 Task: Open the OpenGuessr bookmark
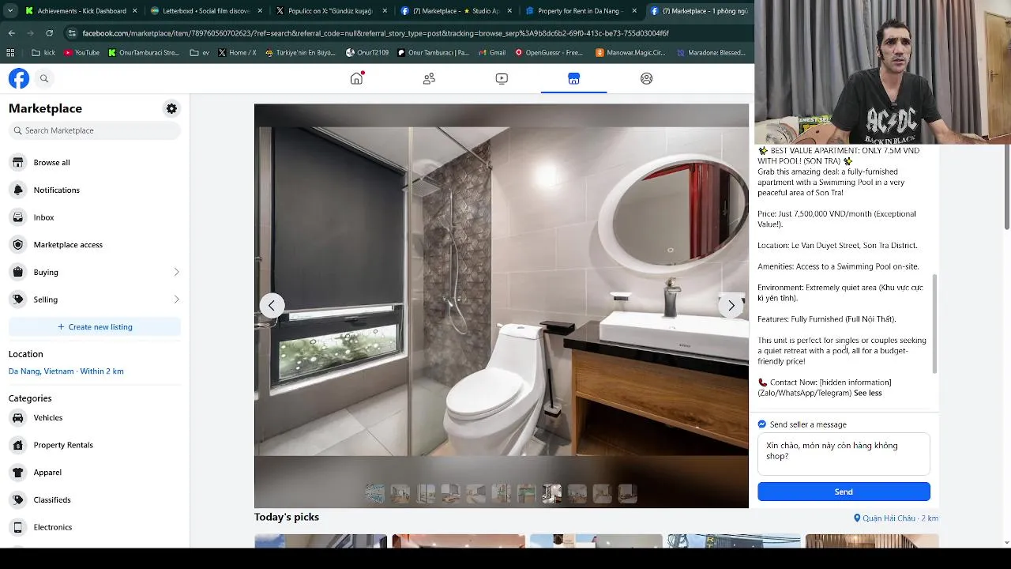[x=548, y=53]
